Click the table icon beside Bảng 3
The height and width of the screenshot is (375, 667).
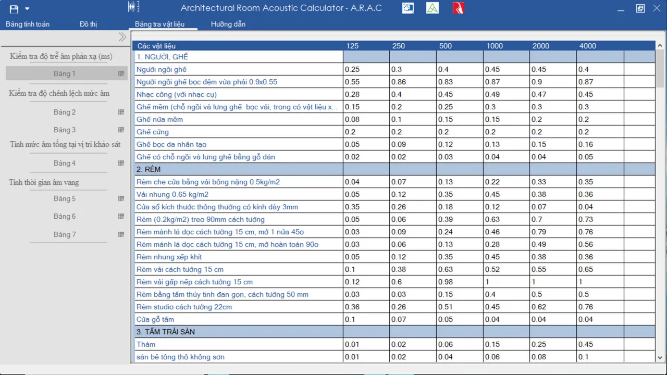click(121, 130)
